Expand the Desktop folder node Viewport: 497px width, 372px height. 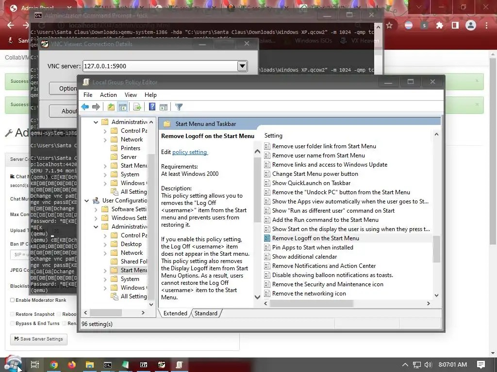pos(105,244)
